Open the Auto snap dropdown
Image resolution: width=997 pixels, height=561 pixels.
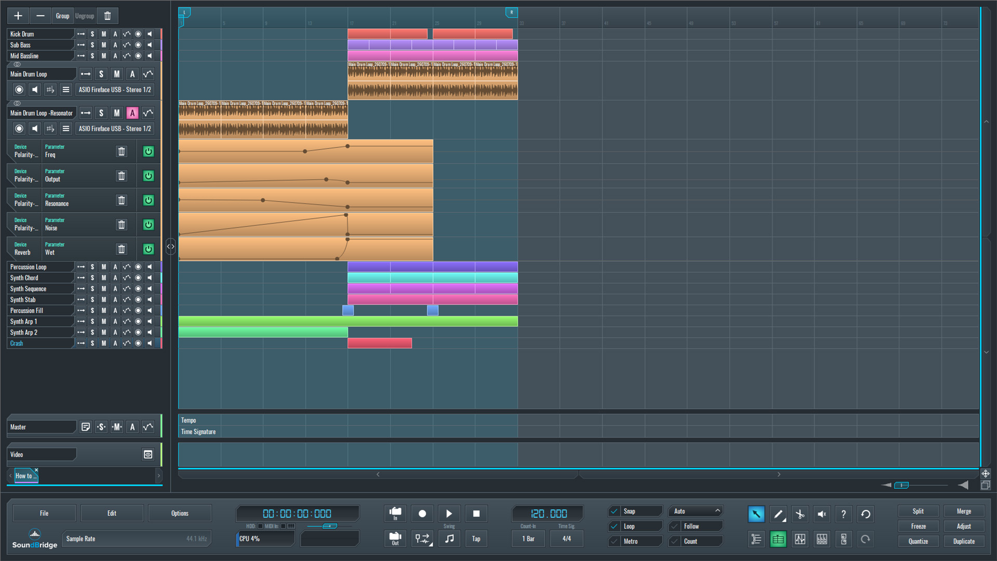click(x=696, y=511)
